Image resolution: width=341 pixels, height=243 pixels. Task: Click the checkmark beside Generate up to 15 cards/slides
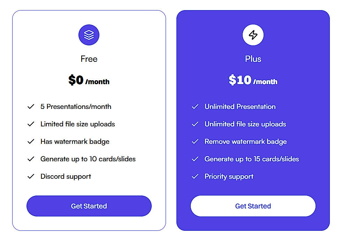pos(195,159)
